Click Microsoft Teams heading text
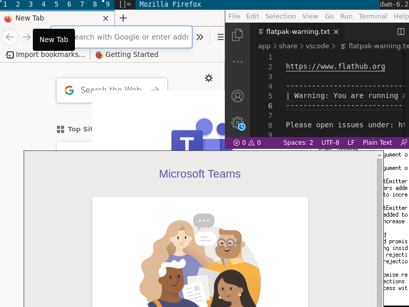The image size is (409, 307). (x=200, y=174)
